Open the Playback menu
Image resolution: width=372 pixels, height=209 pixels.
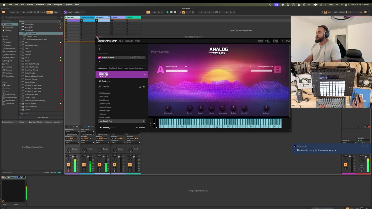pos(40,5)
